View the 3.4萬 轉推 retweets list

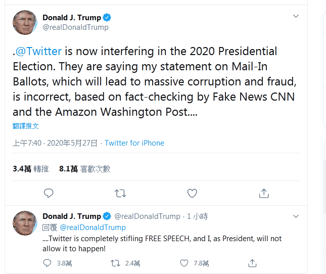tap(31, 169)
